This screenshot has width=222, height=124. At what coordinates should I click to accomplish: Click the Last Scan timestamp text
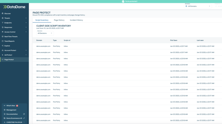pos(50,28)
